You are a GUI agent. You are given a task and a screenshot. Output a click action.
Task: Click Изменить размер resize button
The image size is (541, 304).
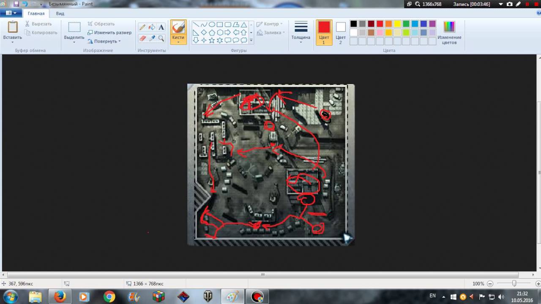[x=109, y=33]
